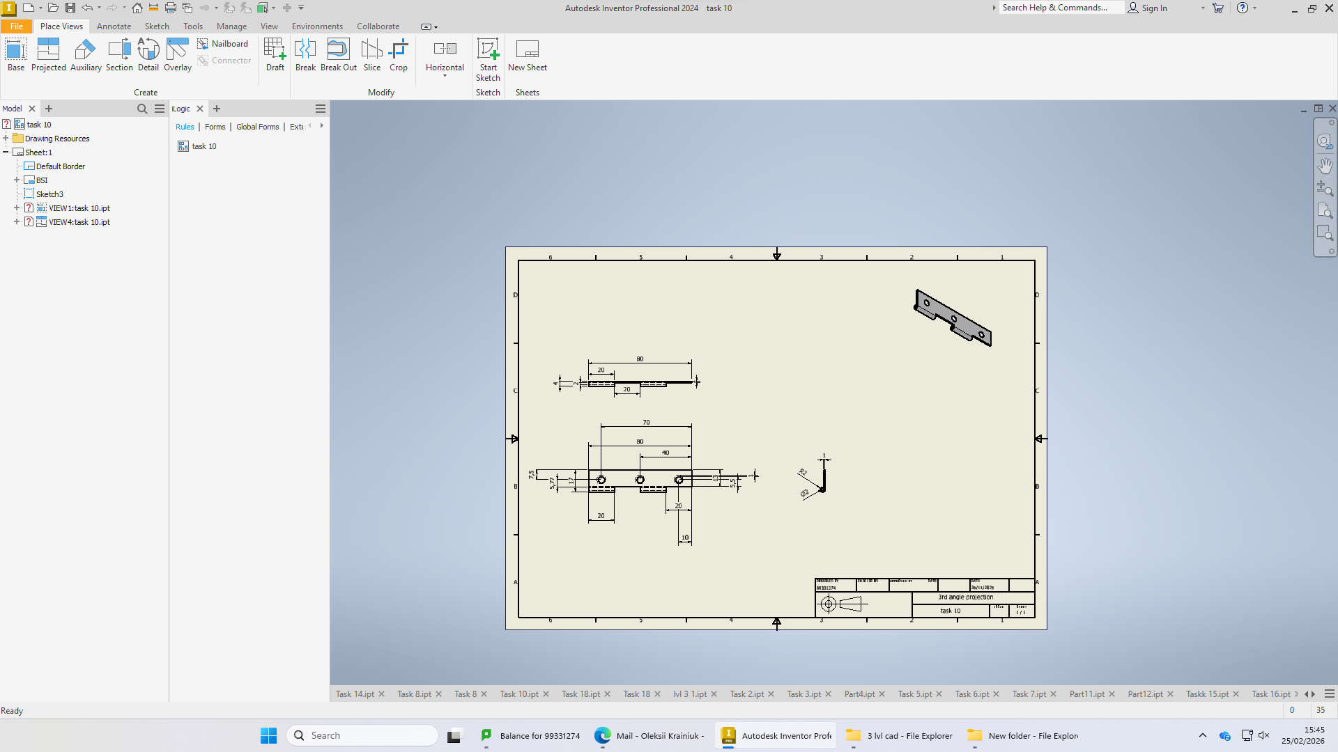Click the browser search magnifier icon
This screenshot has width=1338, height=752.
[x=142, y=109]
